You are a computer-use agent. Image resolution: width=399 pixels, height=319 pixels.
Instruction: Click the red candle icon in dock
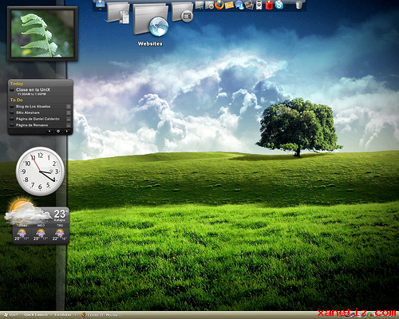pos(269,5)
